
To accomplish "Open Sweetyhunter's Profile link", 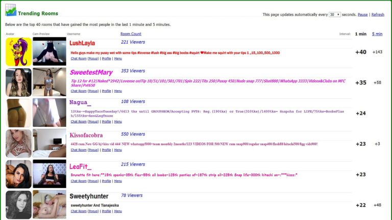I will point(106,211).
